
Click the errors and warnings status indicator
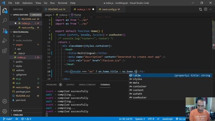pyautogui.click(x=26, y=119)
